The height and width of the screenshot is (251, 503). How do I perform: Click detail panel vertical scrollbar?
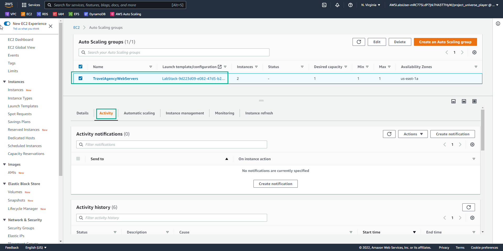483,130
